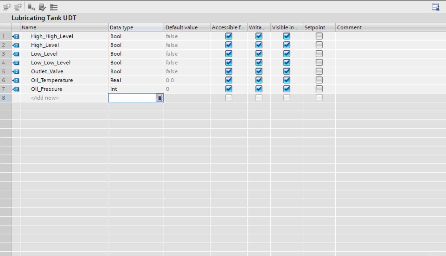This screenshot has height=256, width=446.
Task: Click the 0.0 default value cell
Action: coord(187,80)
